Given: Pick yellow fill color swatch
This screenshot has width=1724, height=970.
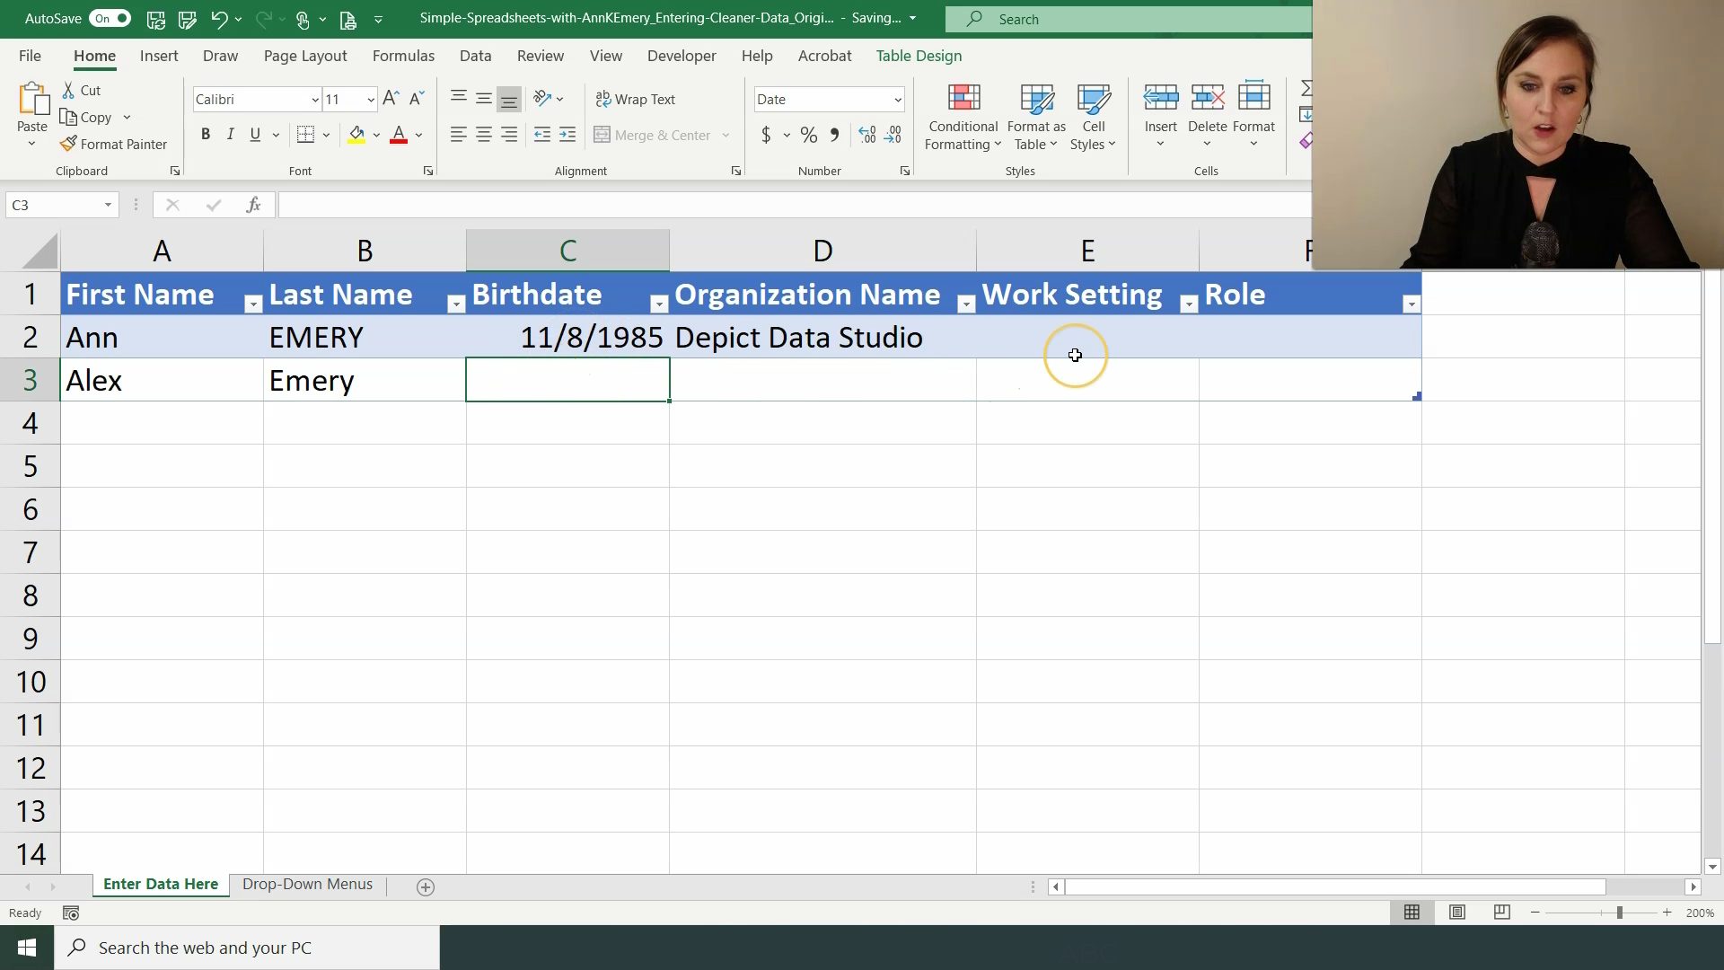Looking at the screenshot, I should coord(356,135).
